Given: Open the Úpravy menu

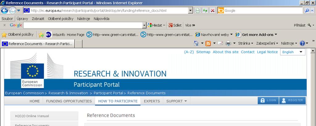Looking at the screenshot, I should point(22,19).
